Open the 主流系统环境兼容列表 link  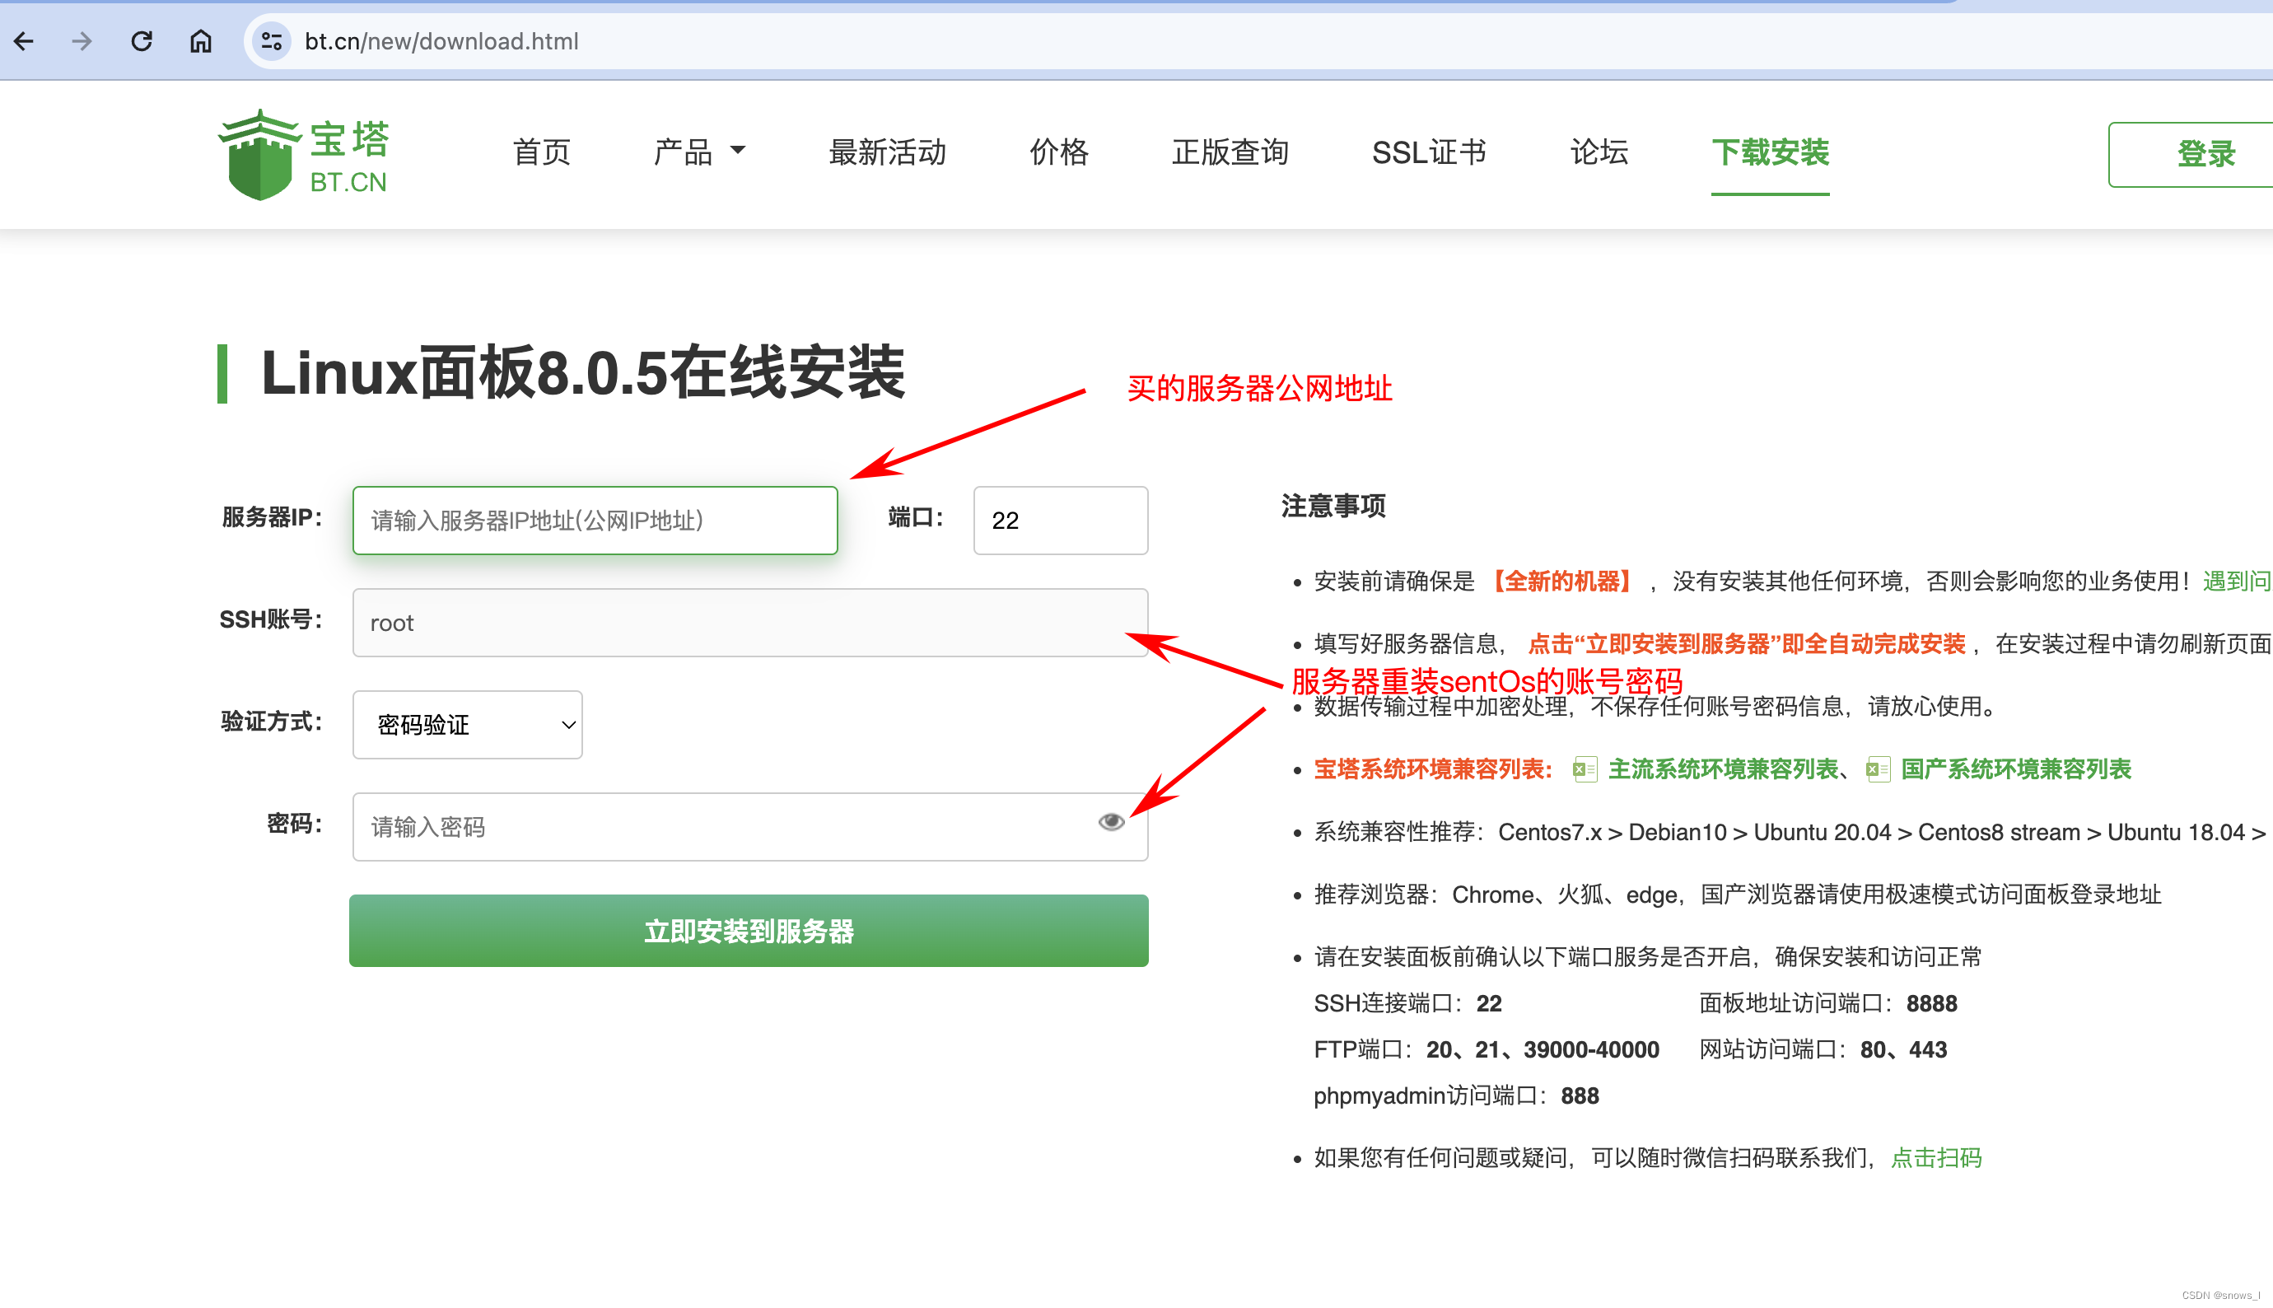pyautogui.click(x=1723, y=769)
